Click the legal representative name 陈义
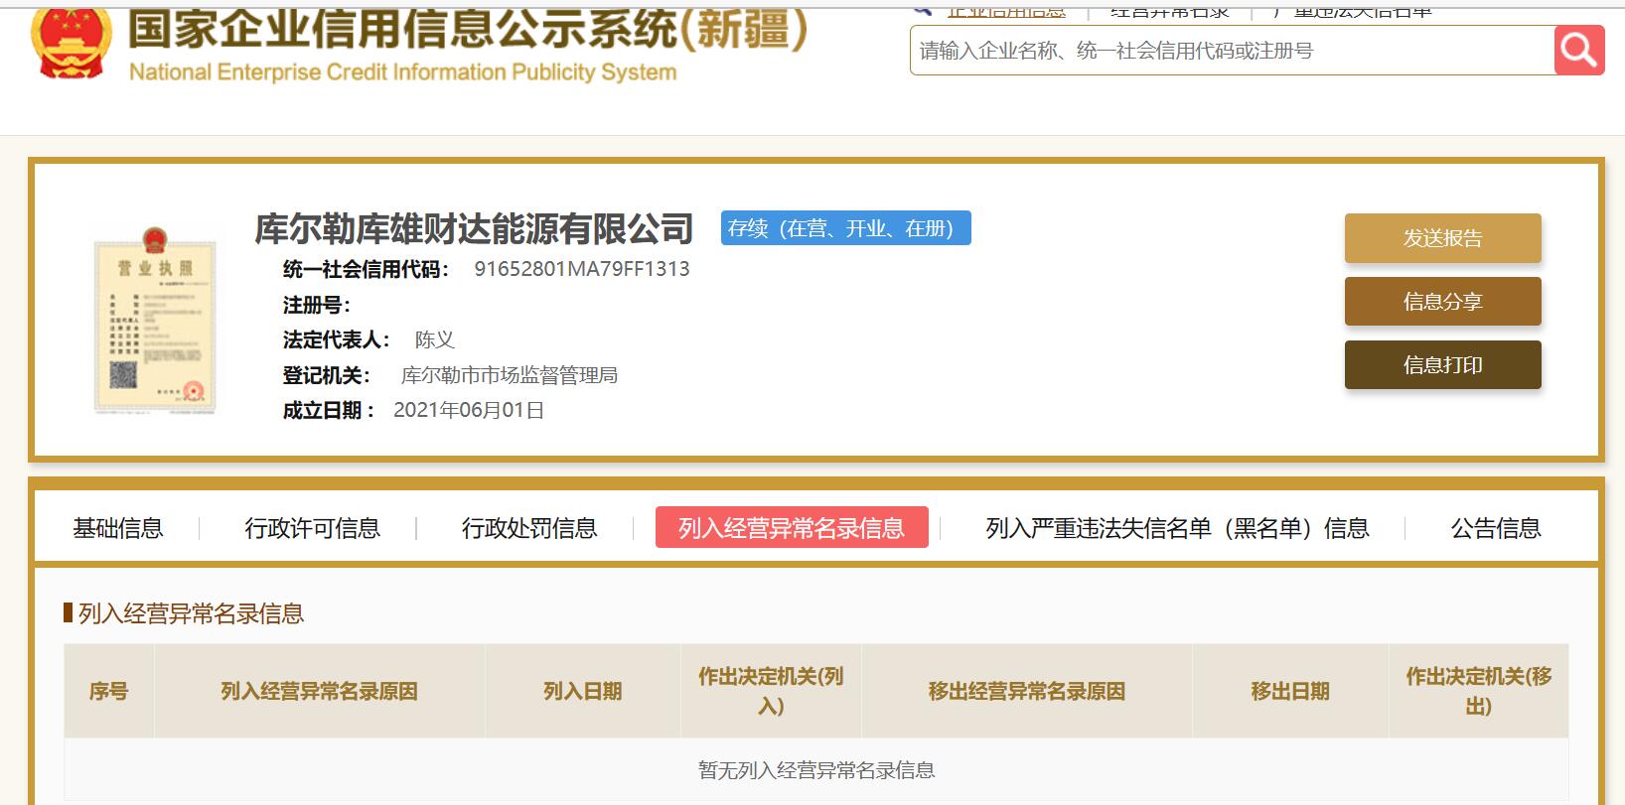This screenshot has height=805, width=1625. point(435,340)
